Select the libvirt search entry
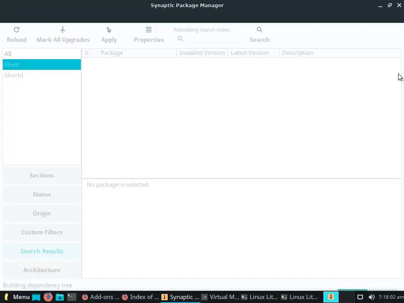The width and height of the screenshot is (404, 303). pyautogui.click(x=42, y=64)
